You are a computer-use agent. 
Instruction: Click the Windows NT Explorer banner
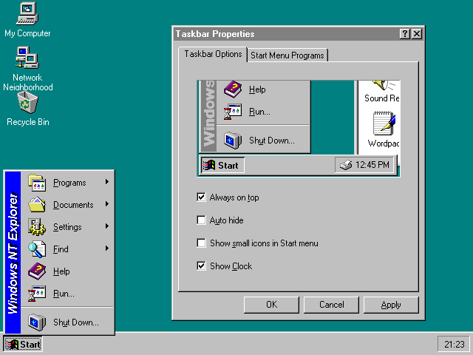coord(13,252)
